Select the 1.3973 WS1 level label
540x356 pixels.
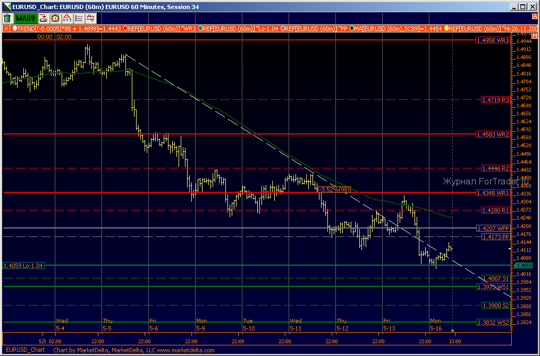[493, 287]
